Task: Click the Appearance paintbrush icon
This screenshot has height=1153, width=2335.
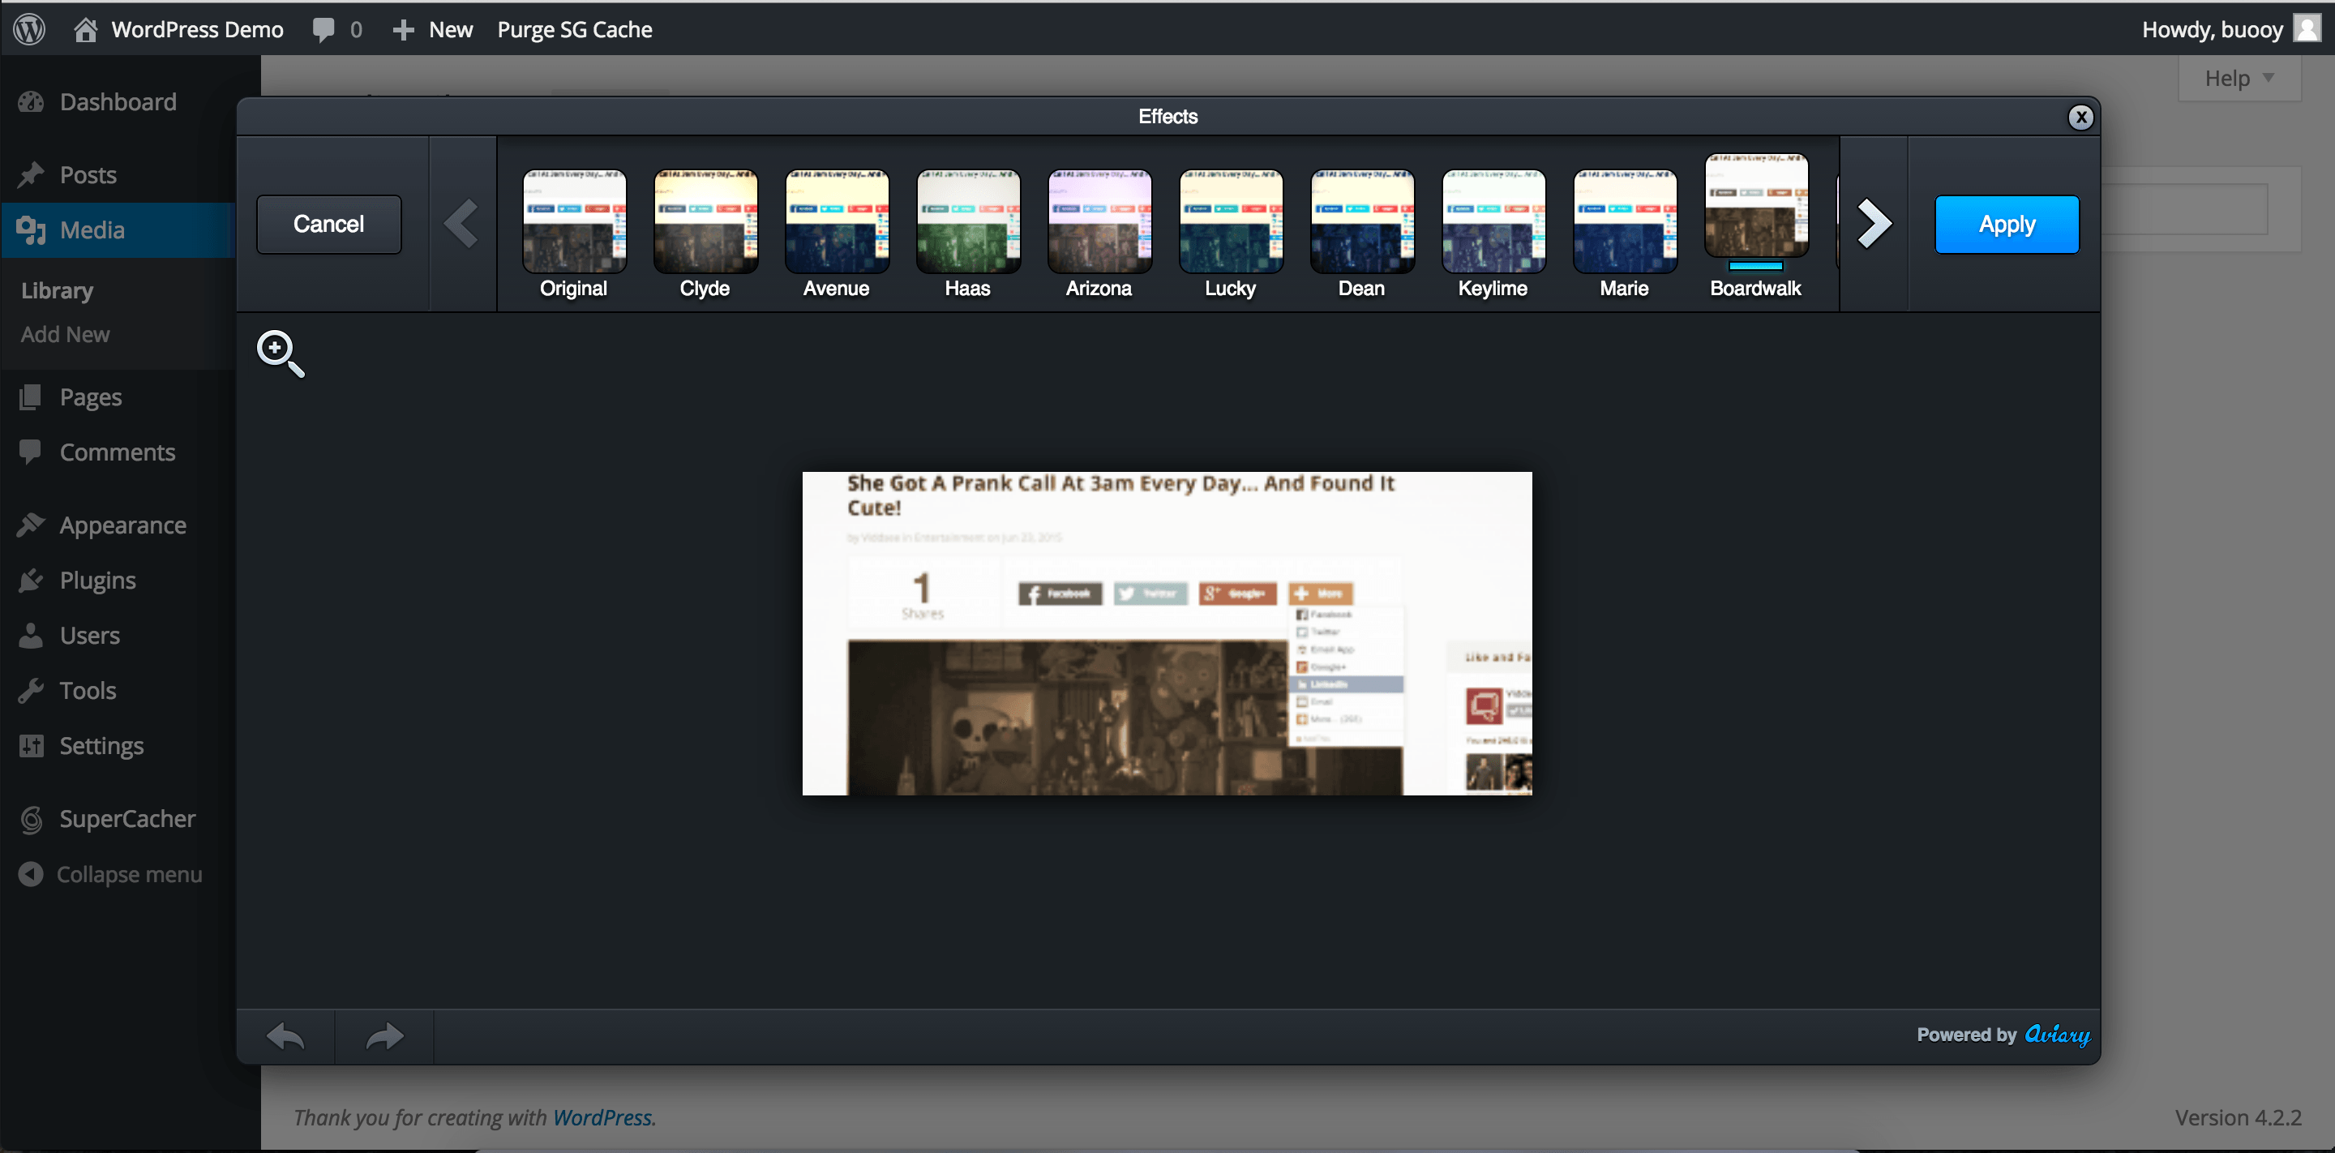Action: tap(31, 525)
